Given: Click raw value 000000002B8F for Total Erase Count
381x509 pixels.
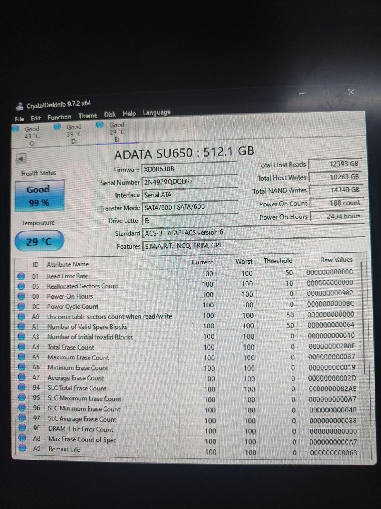Looking at the screenshot, I should (x=332, y=346).
